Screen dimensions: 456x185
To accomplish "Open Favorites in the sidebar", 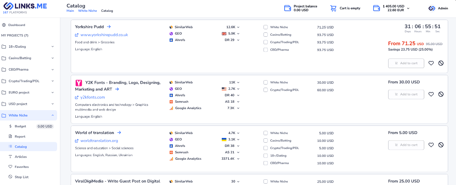I will click(21, 167).
